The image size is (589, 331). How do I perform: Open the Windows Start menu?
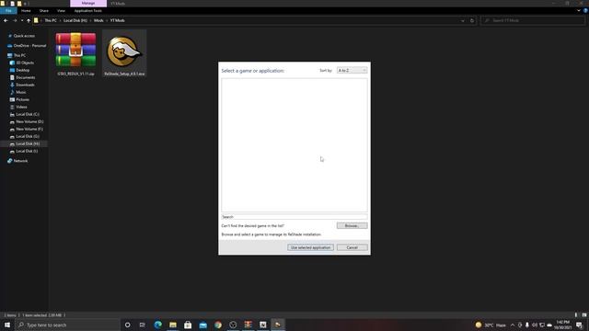point(7,325)
